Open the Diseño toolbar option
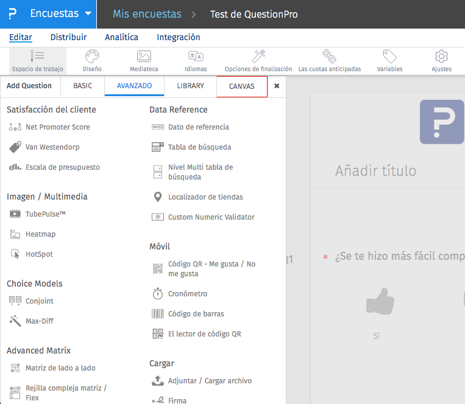Image resolution: width=465 pixels, height=404 pixels. pyautogui.click(x=92, y=61)
